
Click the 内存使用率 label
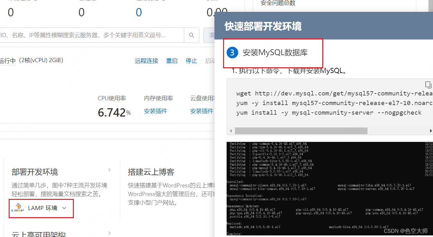159,98
